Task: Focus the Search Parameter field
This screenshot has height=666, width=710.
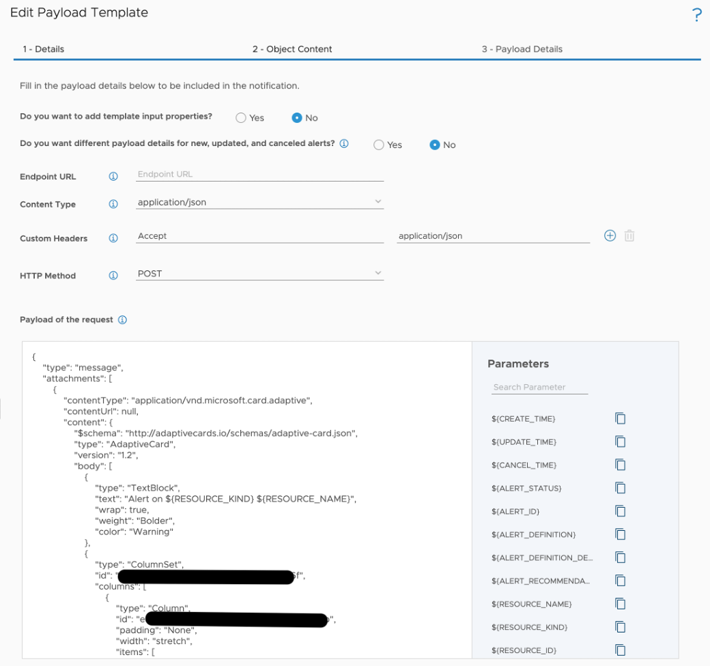Action: tap(539, 388)
